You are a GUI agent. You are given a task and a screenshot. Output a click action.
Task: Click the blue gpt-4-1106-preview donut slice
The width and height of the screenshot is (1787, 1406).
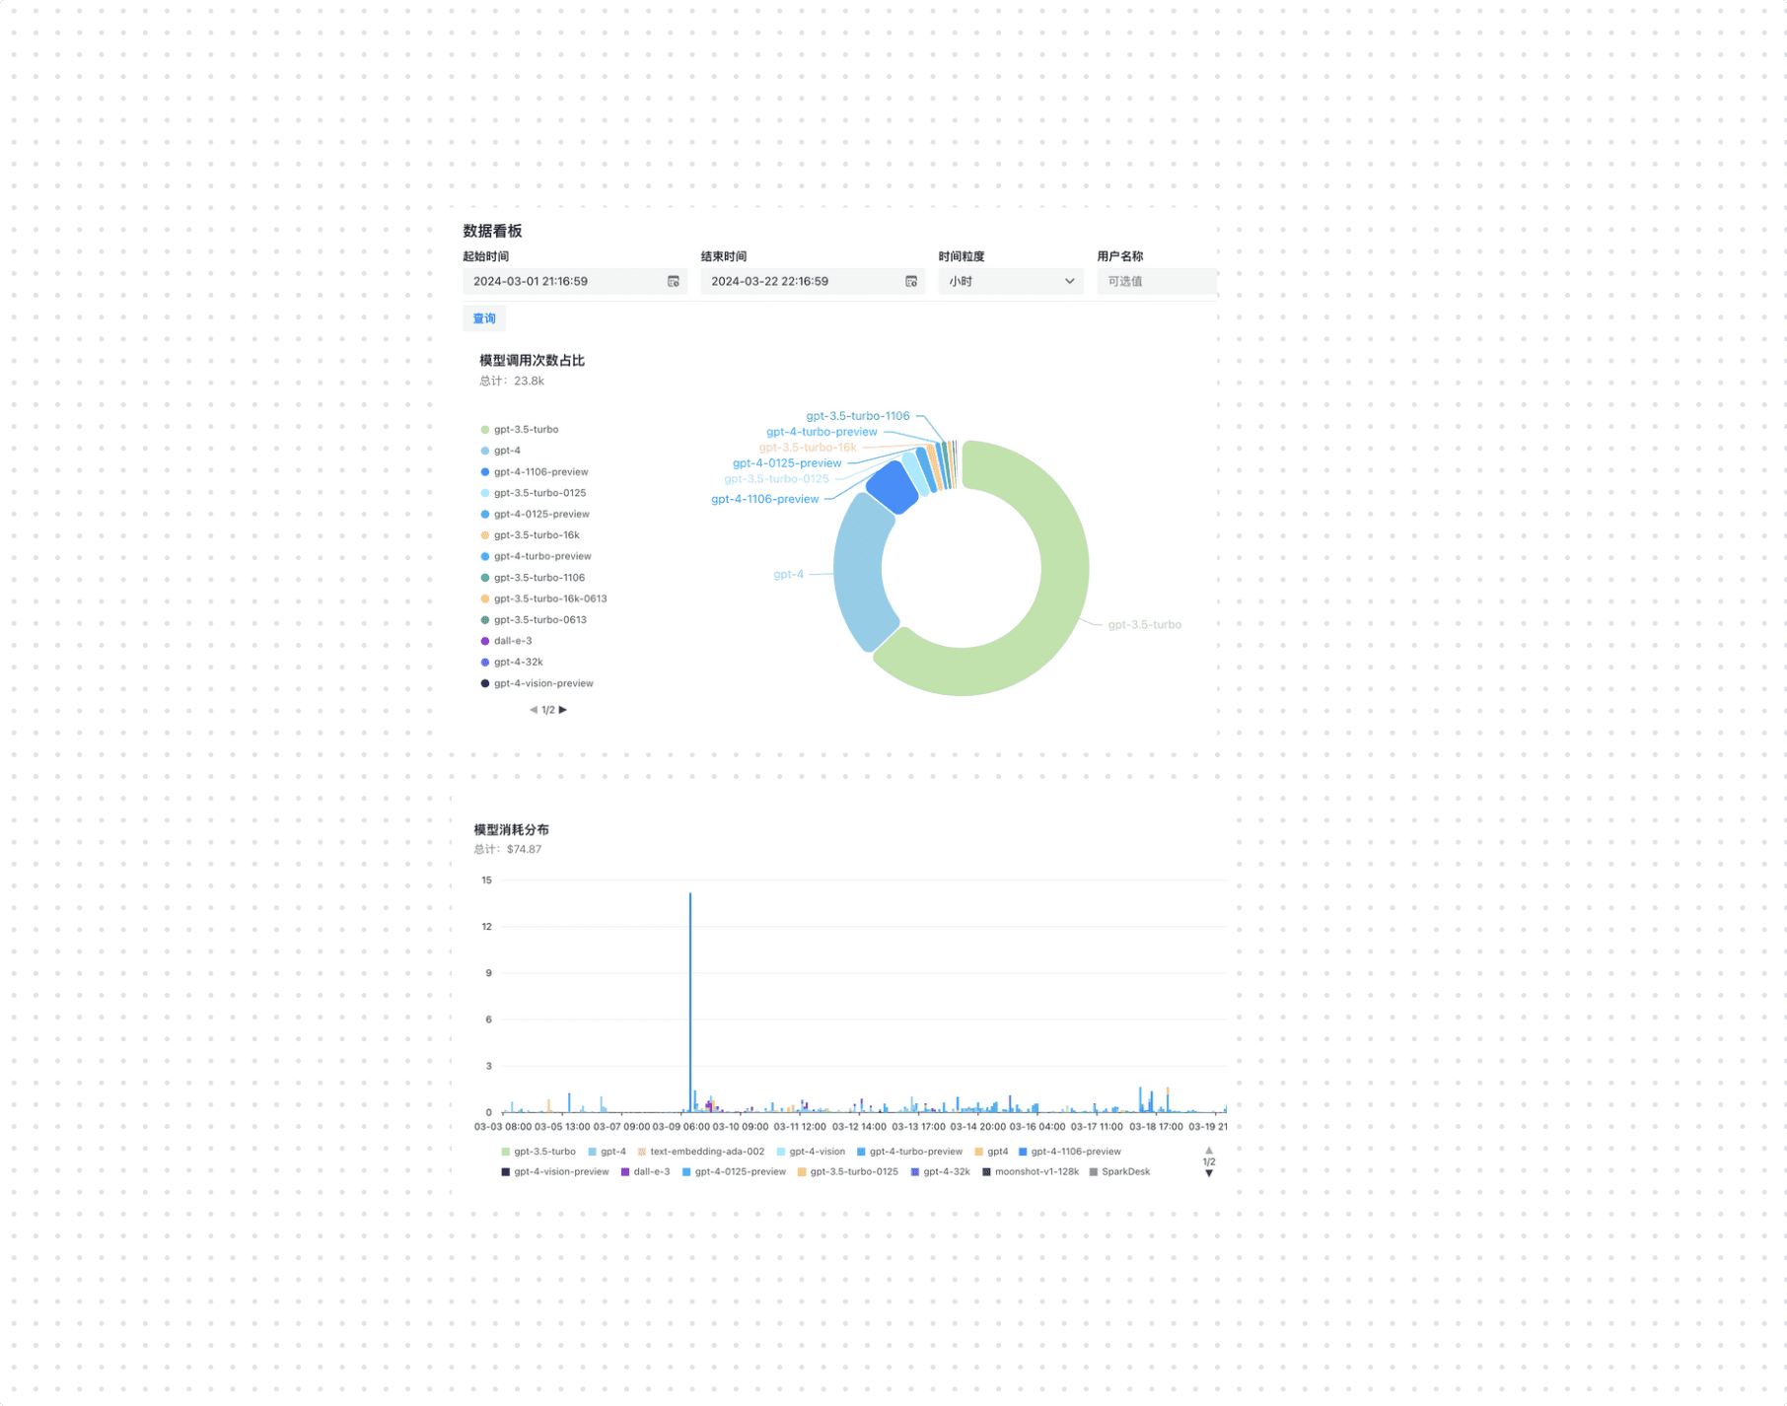pyautogui.click(x=893, y=487)
